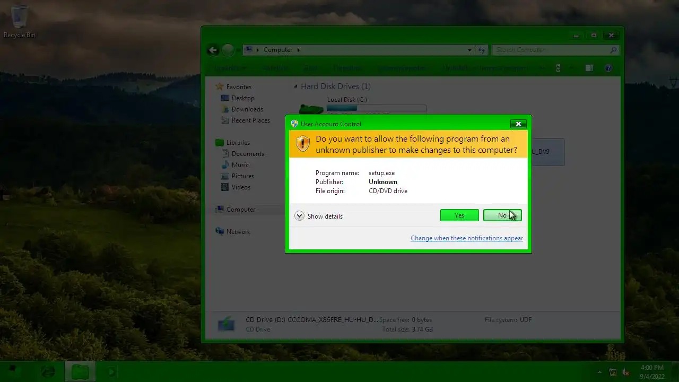Open the Documents library
679x382 pixels.
click(248, 154)
